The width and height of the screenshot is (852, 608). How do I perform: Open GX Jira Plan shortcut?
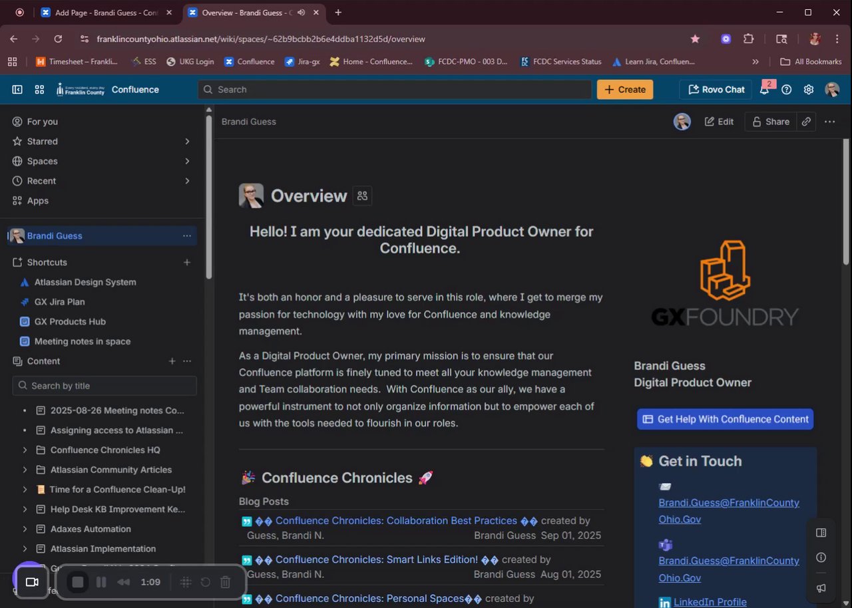point(60,301)
